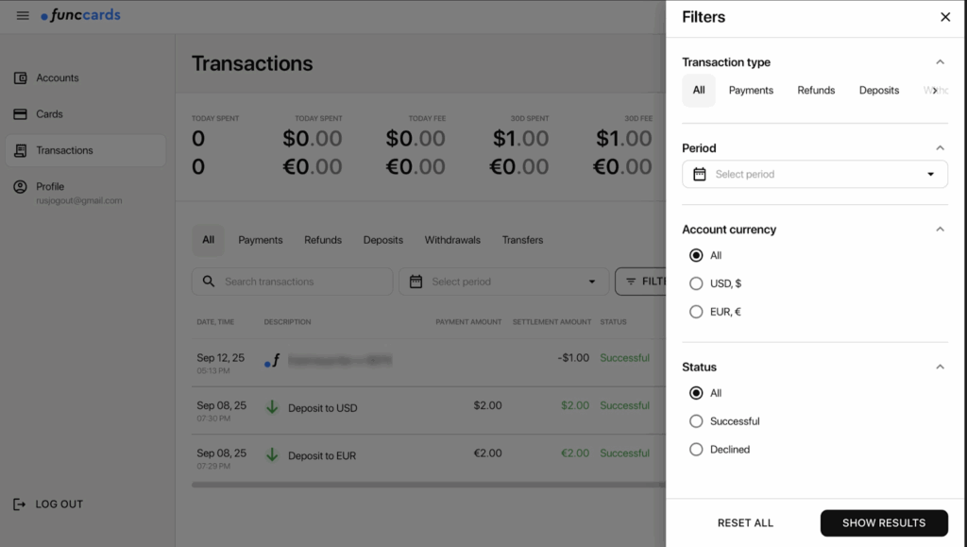Select USD, $ currency radio
This screenshot has height=547, width=967.
pyautogui.click(x=696, y=283)
